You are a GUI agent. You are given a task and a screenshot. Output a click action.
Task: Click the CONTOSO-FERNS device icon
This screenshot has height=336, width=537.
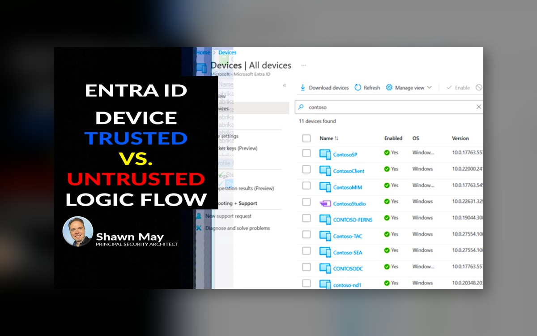[325, 220]
